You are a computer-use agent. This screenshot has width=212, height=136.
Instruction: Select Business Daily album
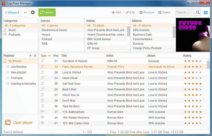point(151,35)
